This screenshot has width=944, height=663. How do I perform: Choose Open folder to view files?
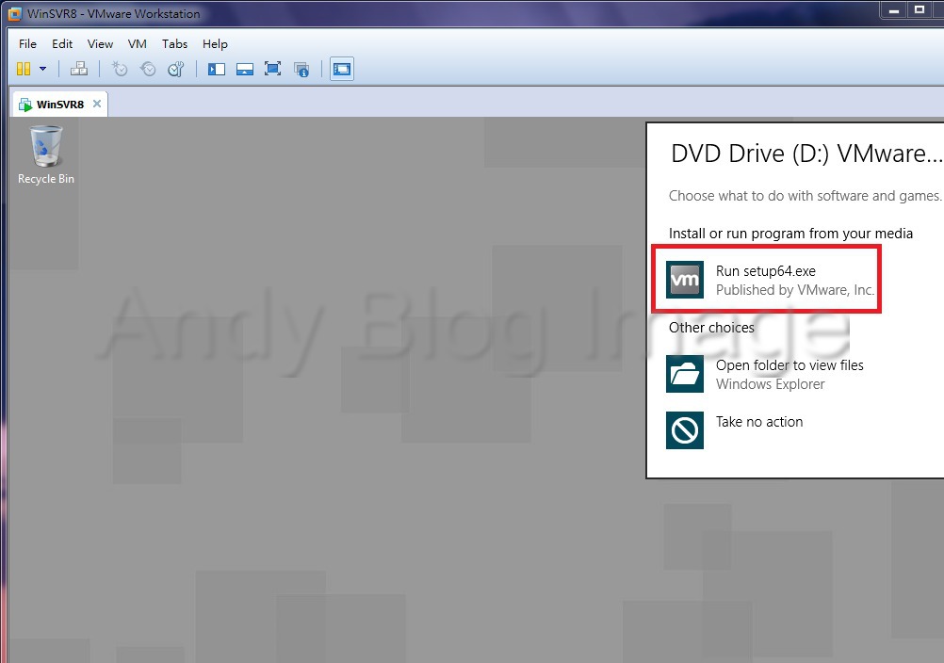click(x=765, y=374)
